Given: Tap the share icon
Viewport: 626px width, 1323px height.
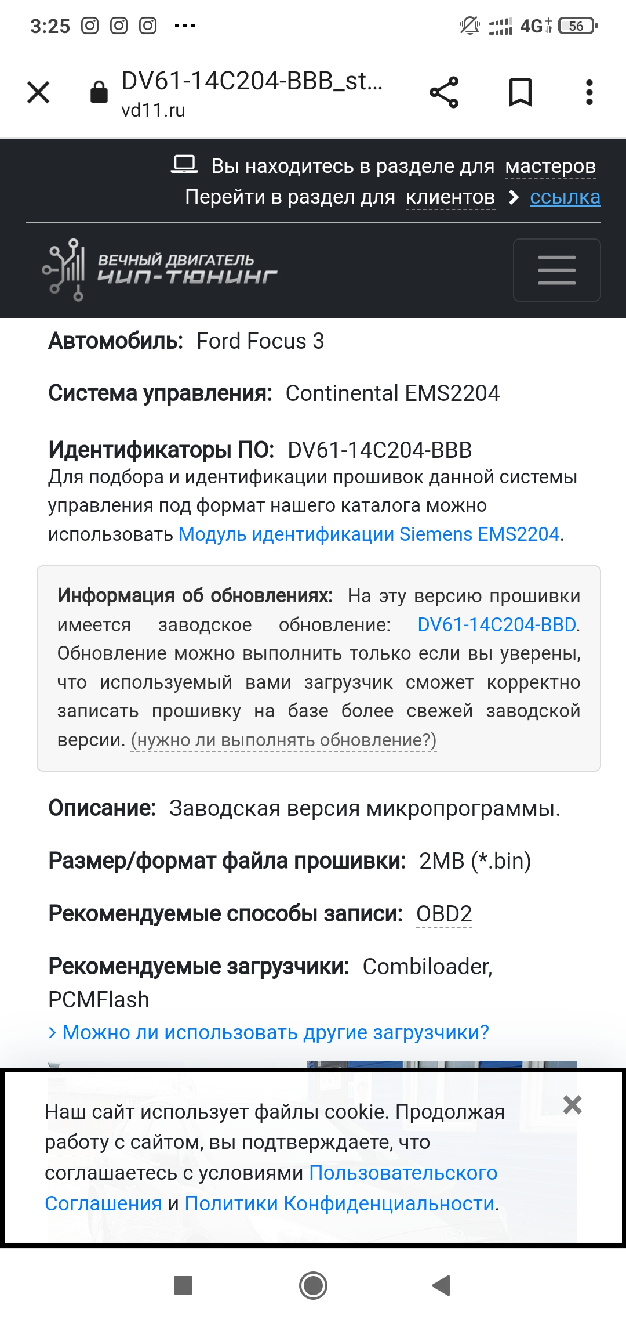Looking at the screenshot, I should 444,92.
